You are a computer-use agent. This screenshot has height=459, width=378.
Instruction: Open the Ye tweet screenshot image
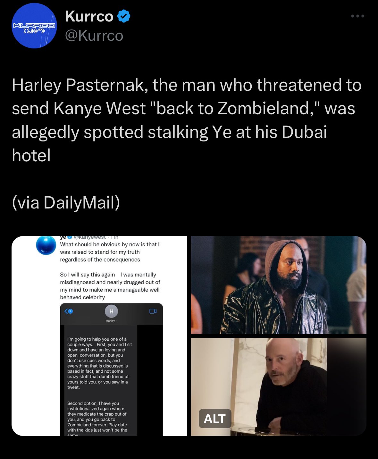pos(99,336)
